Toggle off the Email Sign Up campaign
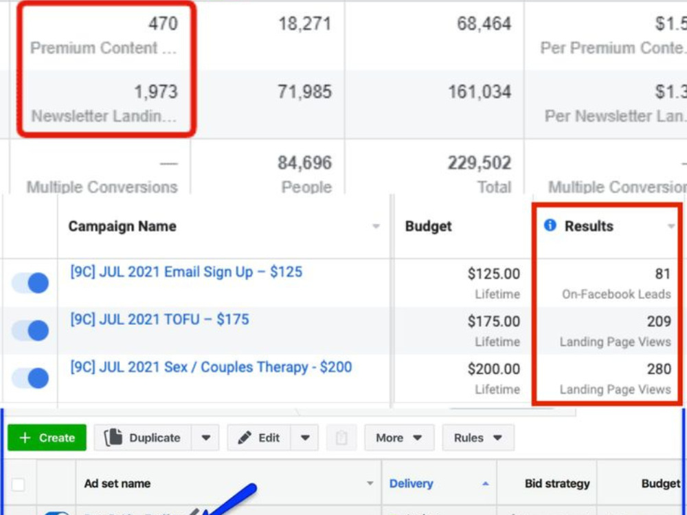 (x=30, y=283)
